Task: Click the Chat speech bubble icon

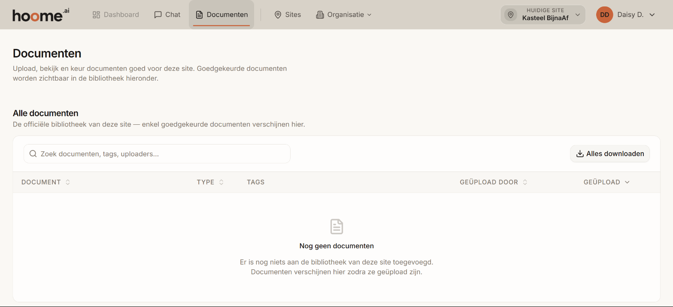Action: coord(158,15)
